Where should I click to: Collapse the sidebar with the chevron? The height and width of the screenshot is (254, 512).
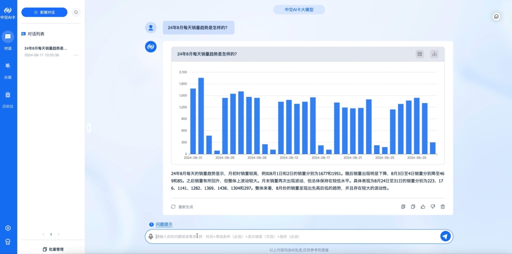coord(89,128)
